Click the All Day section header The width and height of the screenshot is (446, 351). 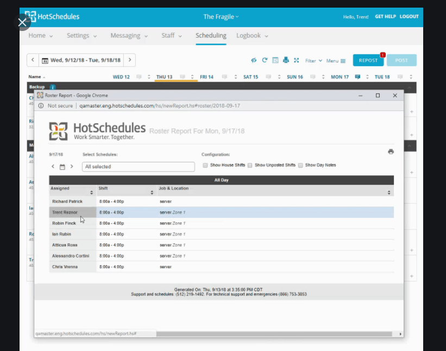coord(221,180)
